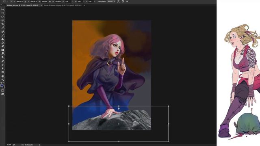
Task: Toggle the maintain aspect ratio link
Action: [50, 2]
